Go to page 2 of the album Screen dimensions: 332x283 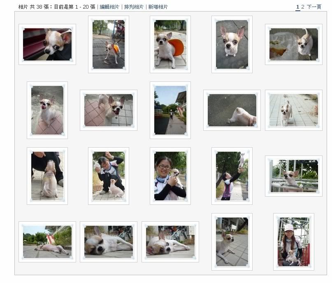(x=303, y=7)
